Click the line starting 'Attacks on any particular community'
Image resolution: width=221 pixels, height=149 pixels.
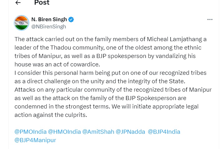coord(113,90)
